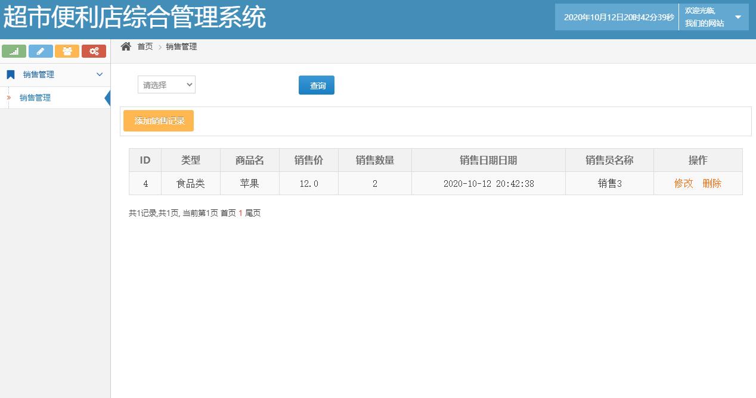756x398 pixels.
Task: Click the home icon in the breadcrumb
Action: pos(125,46)
